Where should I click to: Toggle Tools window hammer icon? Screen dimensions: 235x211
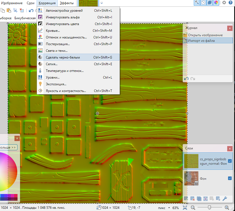pyautogui.click(x=197, y=3)
